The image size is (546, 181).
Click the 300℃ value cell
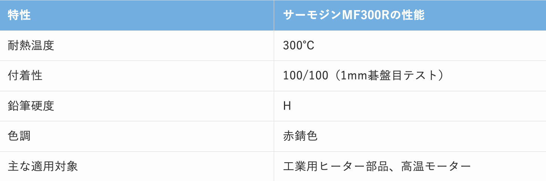coord(299,45)
